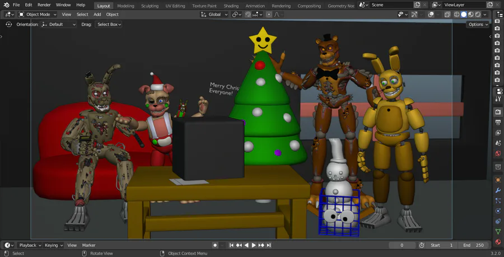The width and height of the screenshot is (504, 257).
Task: Open the Help menu
Action: coord(81,5)
